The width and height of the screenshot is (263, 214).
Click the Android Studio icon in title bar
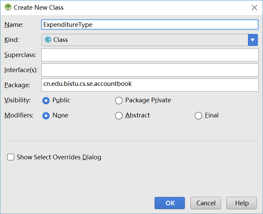(8, 8)
